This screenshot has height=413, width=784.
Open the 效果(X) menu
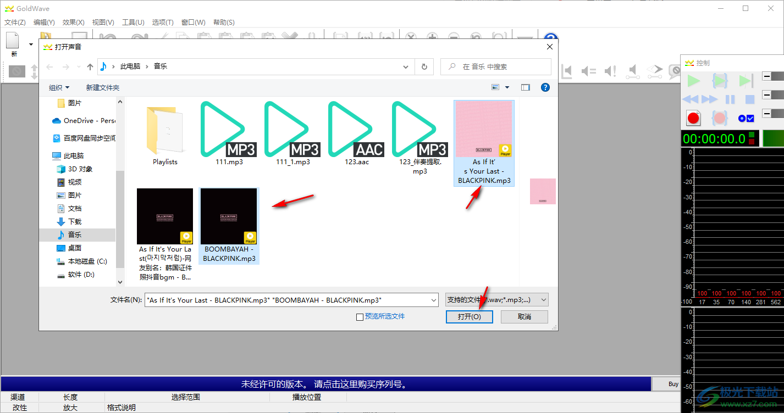73,23
